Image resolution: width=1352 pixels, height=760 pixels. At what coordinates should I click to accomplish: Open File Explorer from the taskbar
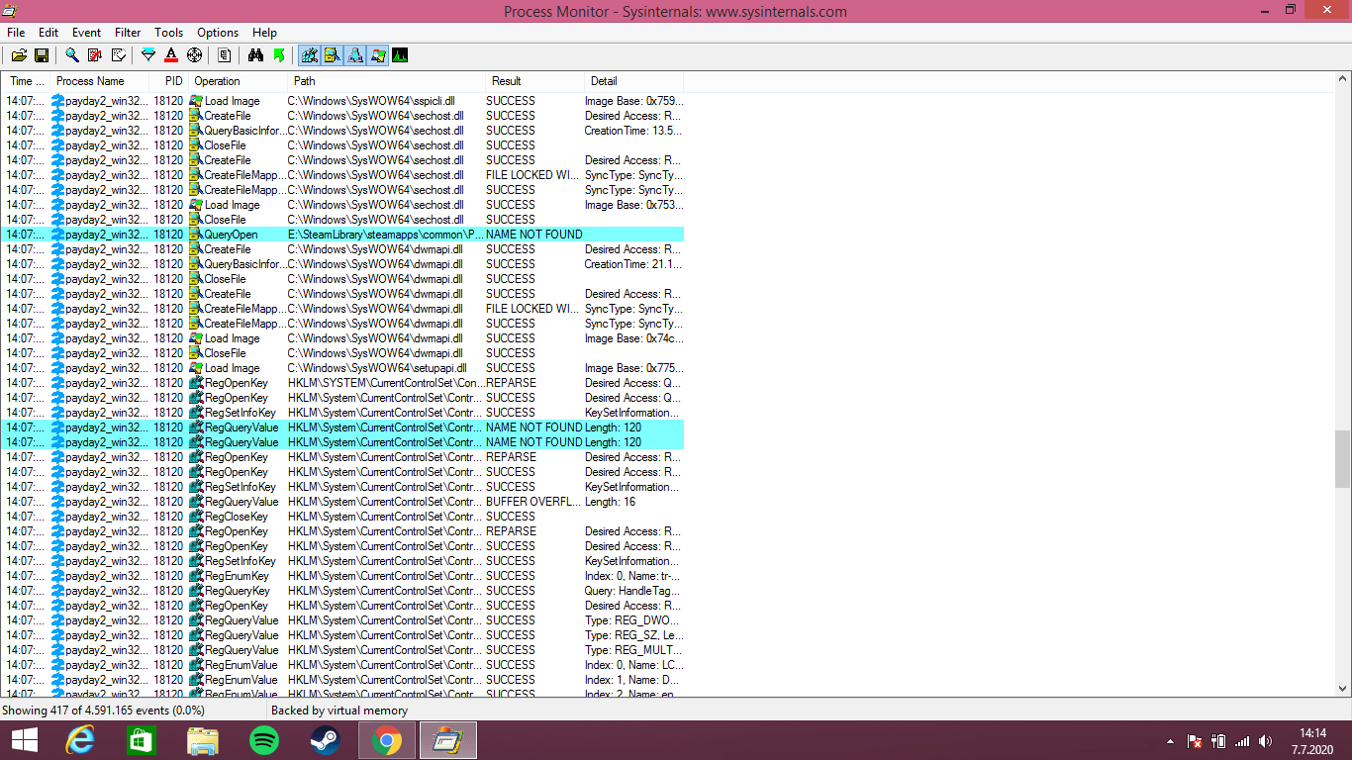(x=203, y=740)
